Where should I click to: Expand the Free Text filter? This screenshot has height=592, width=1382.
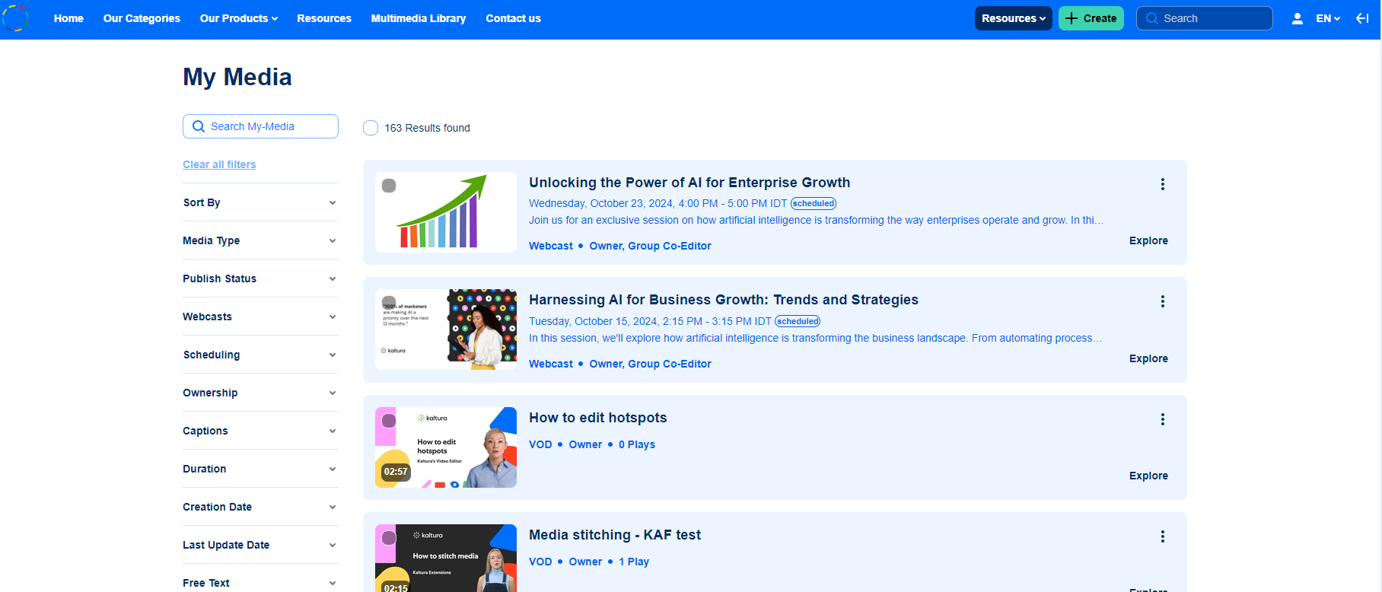tap(260, 581)
